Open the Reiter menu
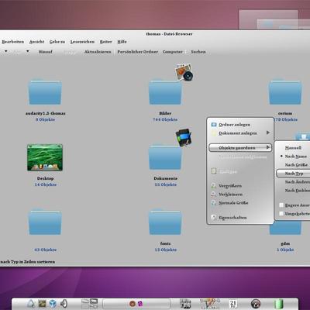The image size is (310, 310). point(106,42)
